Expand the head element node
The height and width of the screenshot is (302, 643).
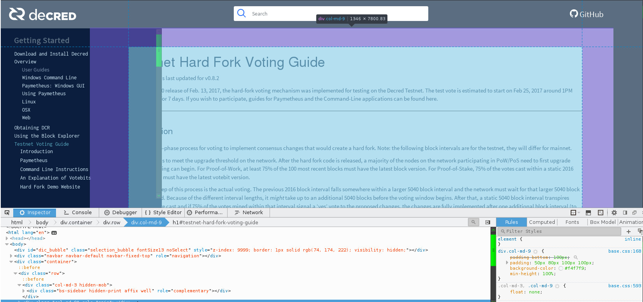click(x=7, y=238)
